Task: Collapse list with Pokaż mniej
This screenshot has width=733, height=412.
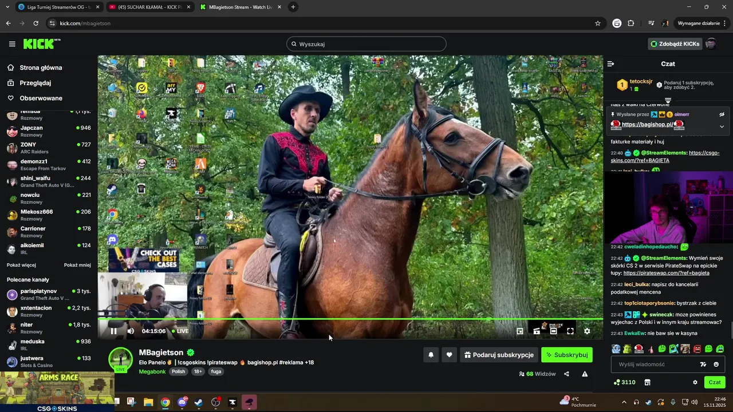Action: [77, 265]
